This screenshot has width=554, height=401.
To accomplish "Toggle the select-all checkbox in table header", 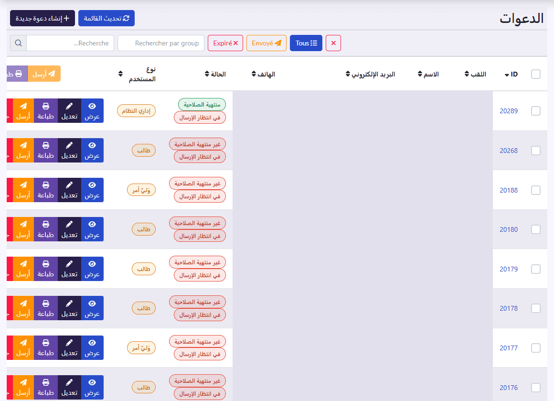I will coord(536,74).
